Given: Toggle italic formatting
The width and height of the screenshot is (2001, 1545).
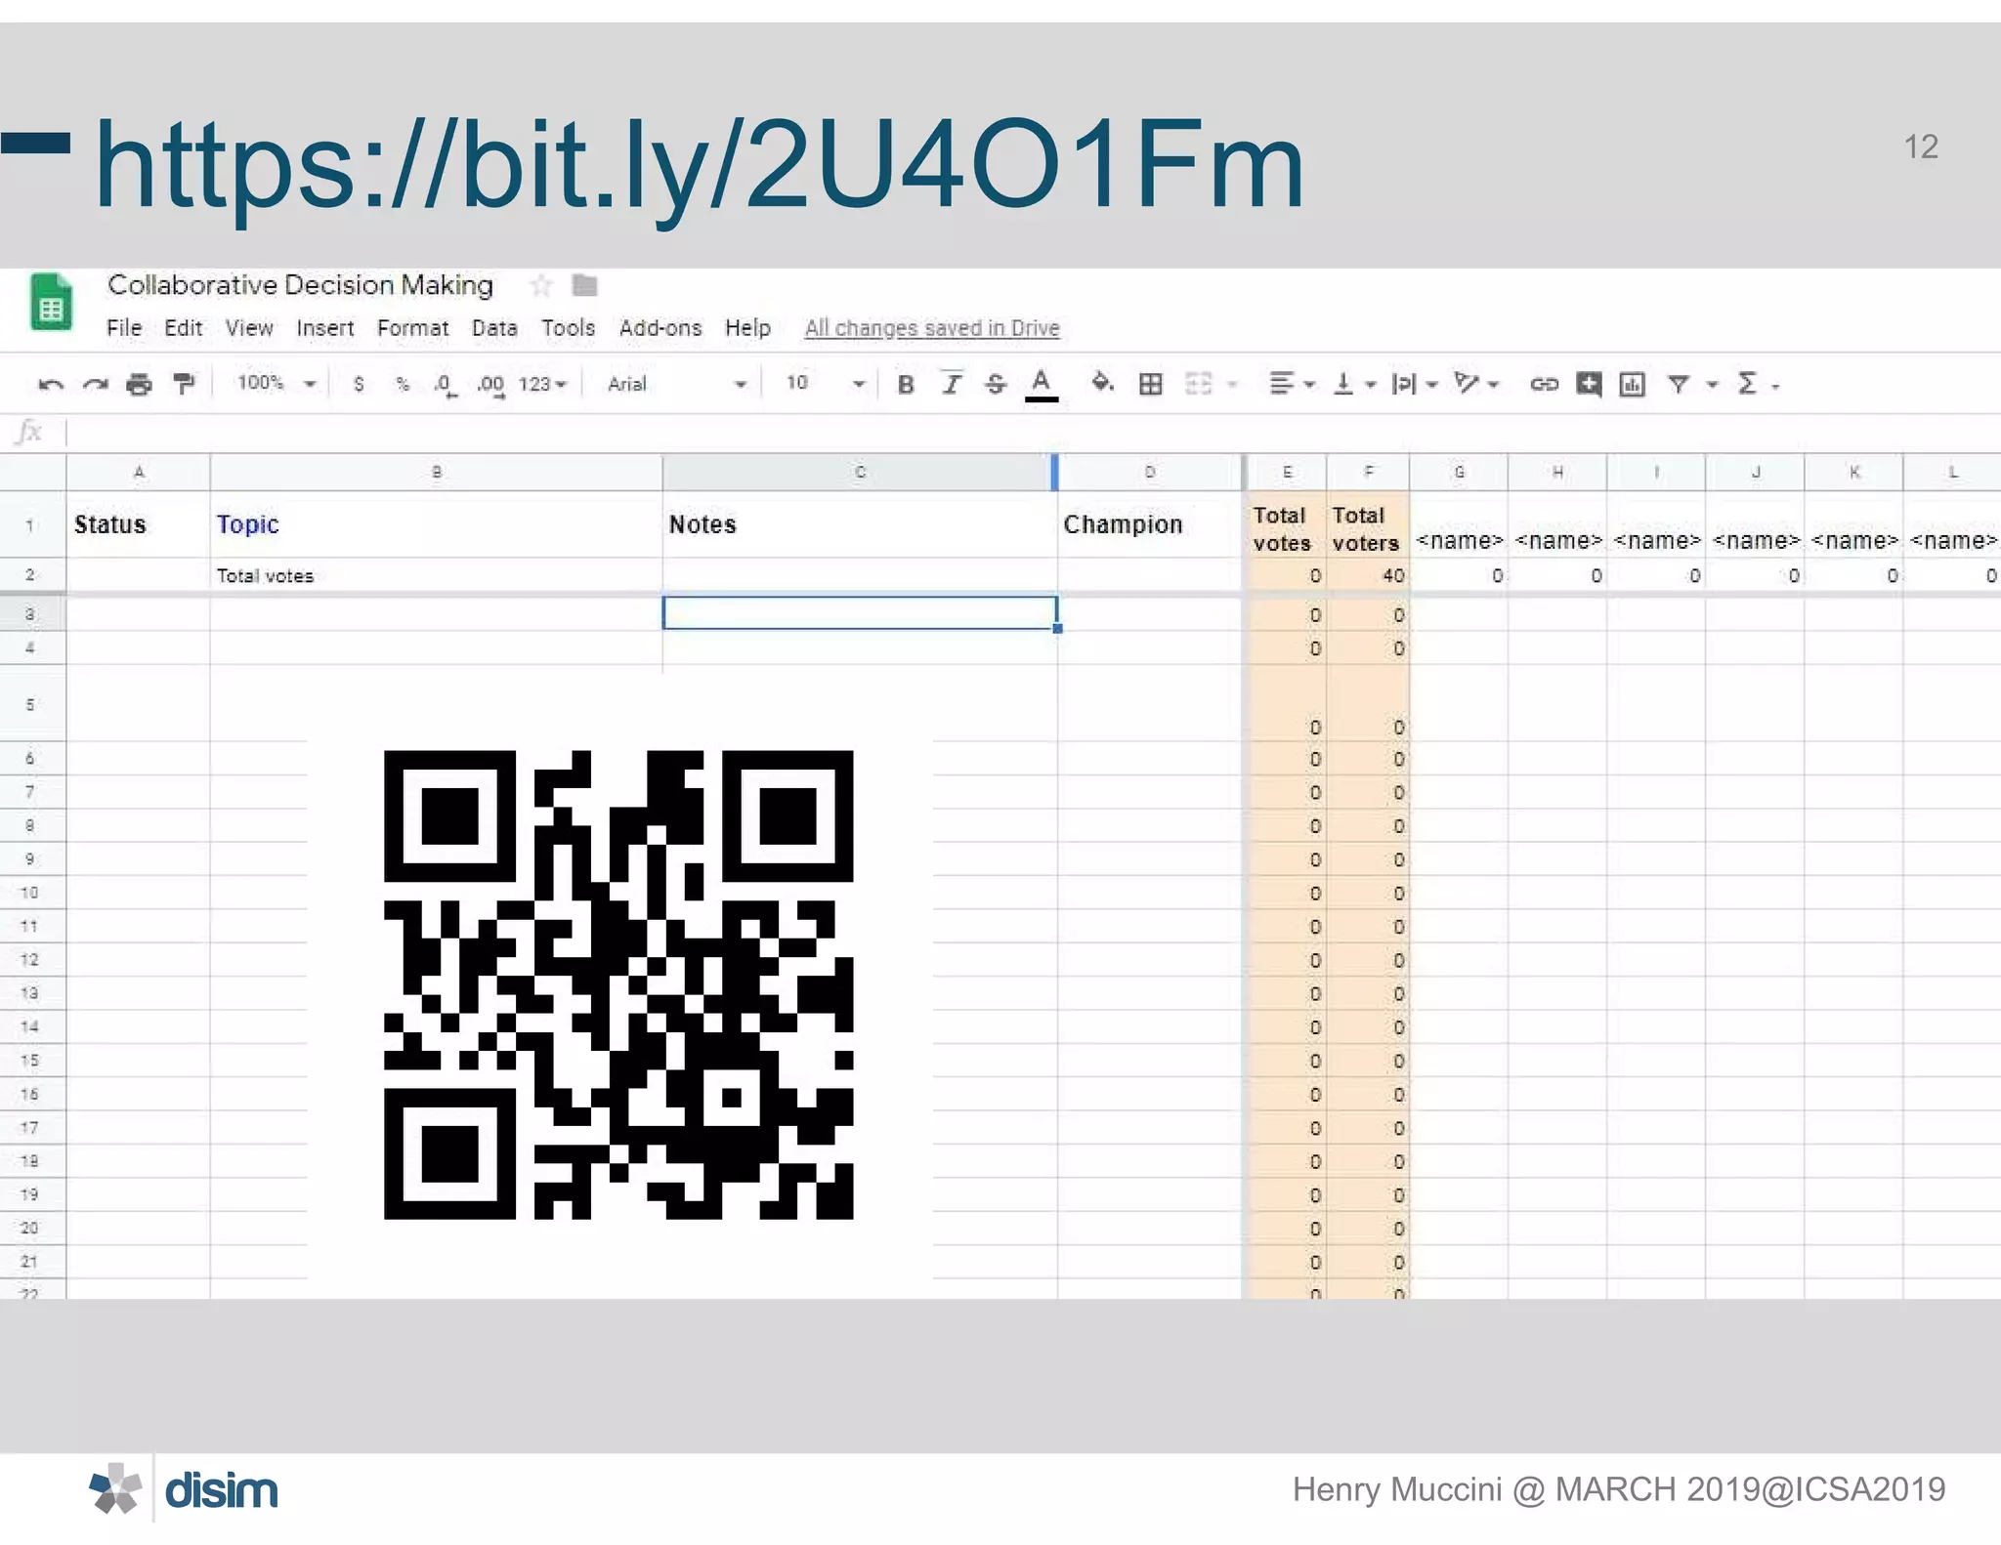Looking at the screenshot, I should point(951,385).
